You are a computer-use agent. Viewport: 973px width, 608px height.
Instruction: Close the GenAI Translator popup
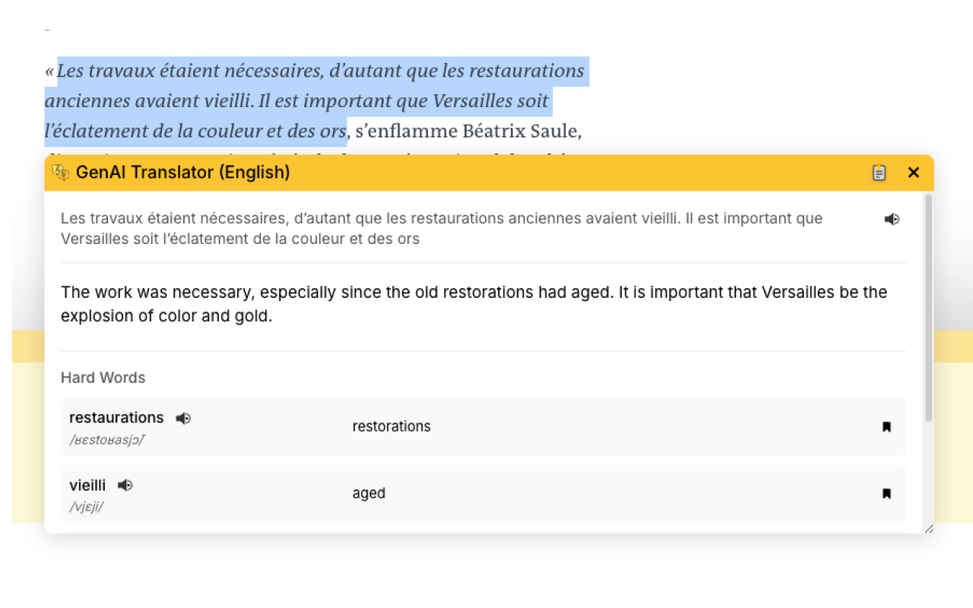point(914,173)
